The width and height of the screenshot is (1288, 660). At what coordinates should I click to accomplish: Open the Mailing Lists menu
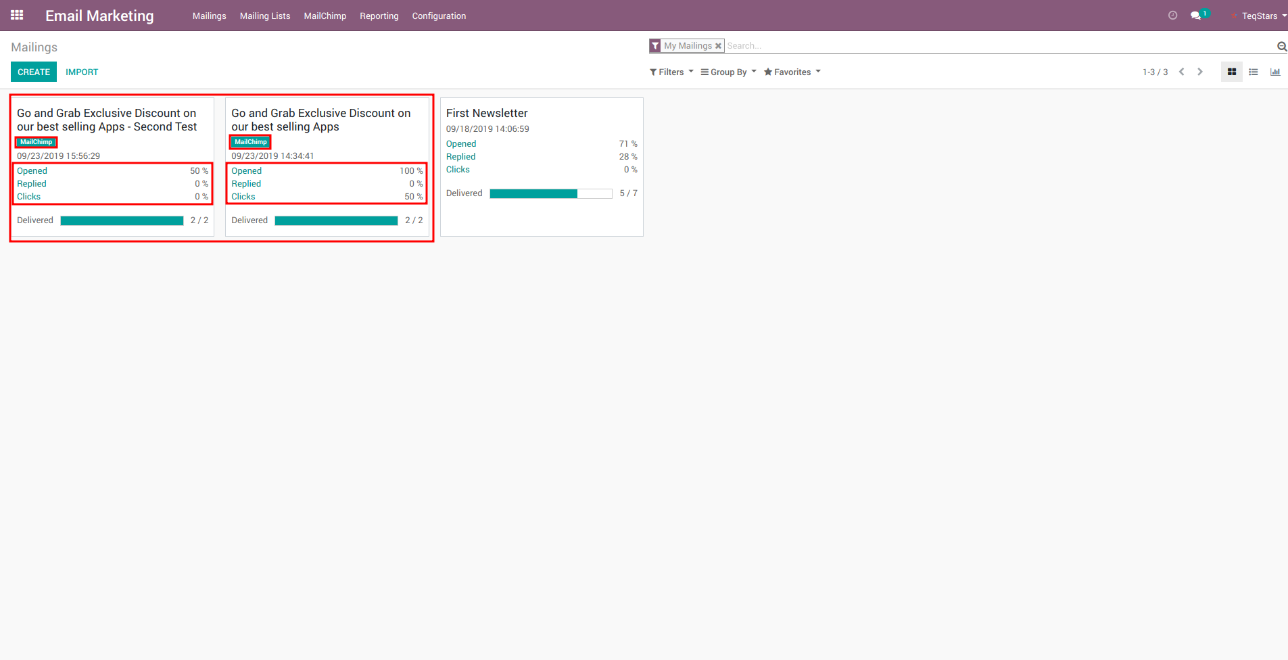pos(264,16)
